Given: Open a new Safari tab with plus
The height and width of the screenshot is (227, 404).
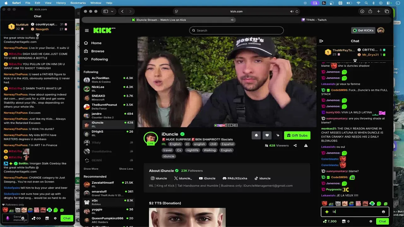Looking at the screenshot, I should (378, 11).
